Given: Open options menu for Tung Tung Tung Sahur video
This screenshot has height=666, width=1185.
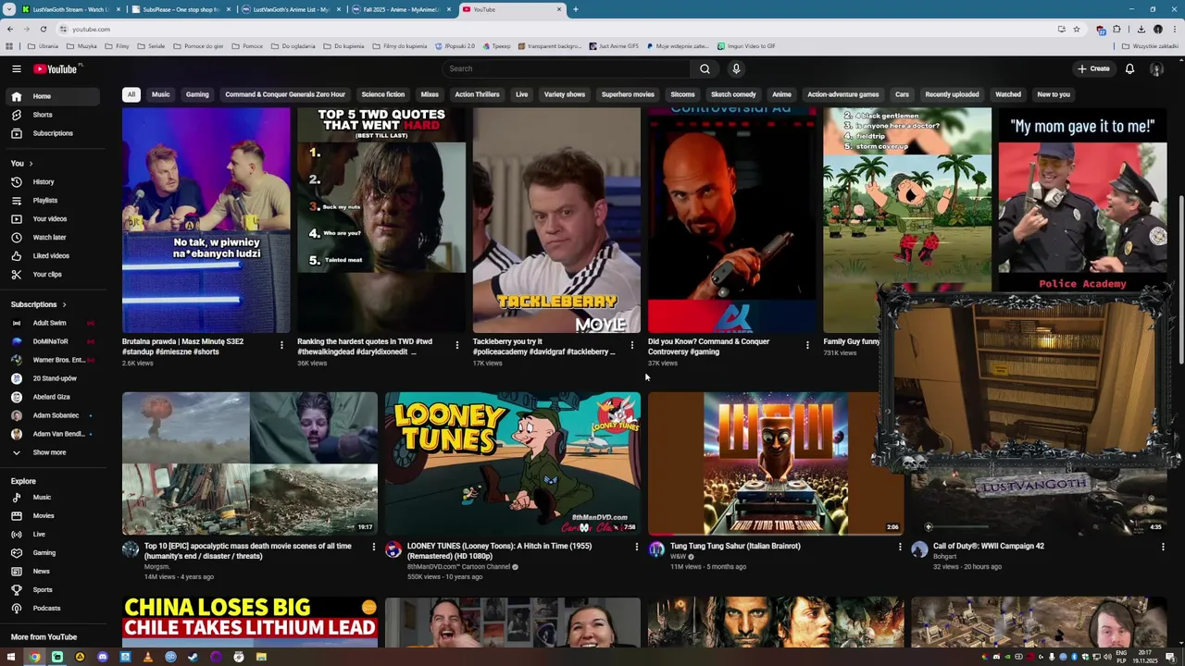Looking at the screenshot, I should pyautogui.click(x=899, y=547).
